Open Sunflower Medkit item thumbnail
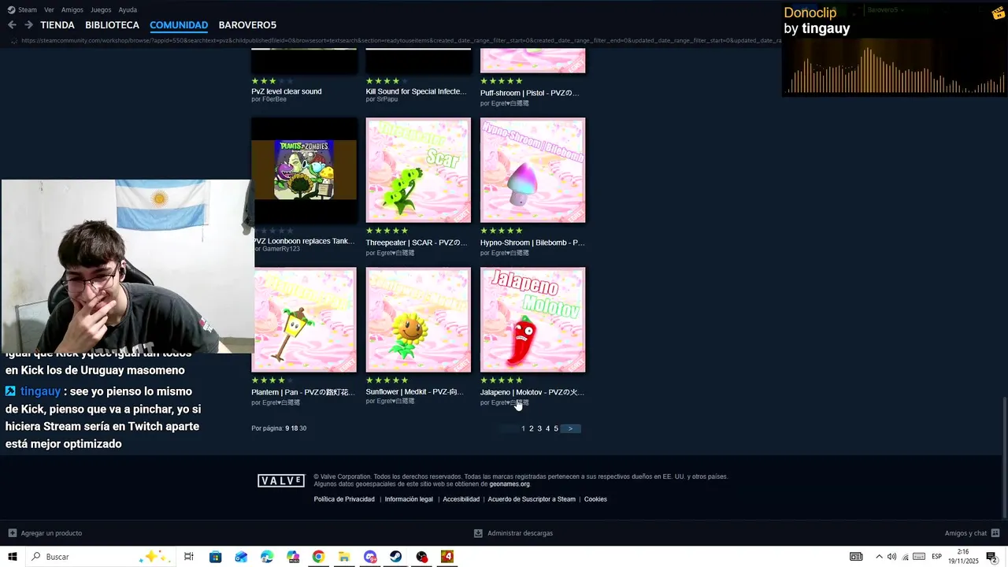Viewport: 1008px width, 567px height. [x=418, y=320]
